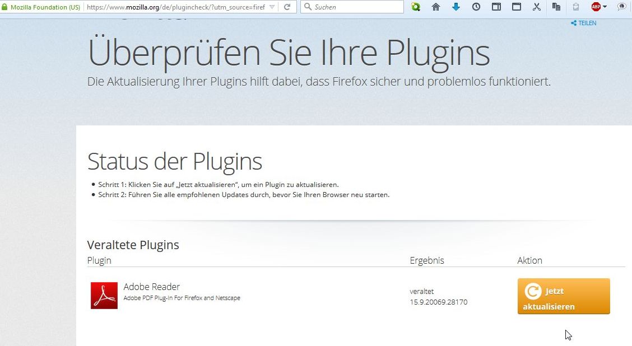Click the Jetzt aktualisieren orange button

[564, 296]
